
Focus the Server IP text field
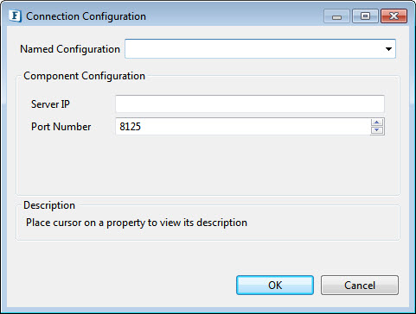click(x=250, y=104)
